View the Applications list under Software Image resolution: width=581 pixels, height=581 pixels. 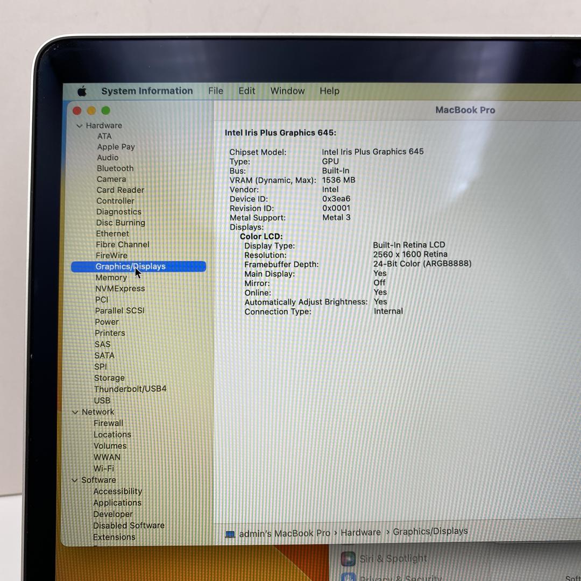(x=117, y=503)
